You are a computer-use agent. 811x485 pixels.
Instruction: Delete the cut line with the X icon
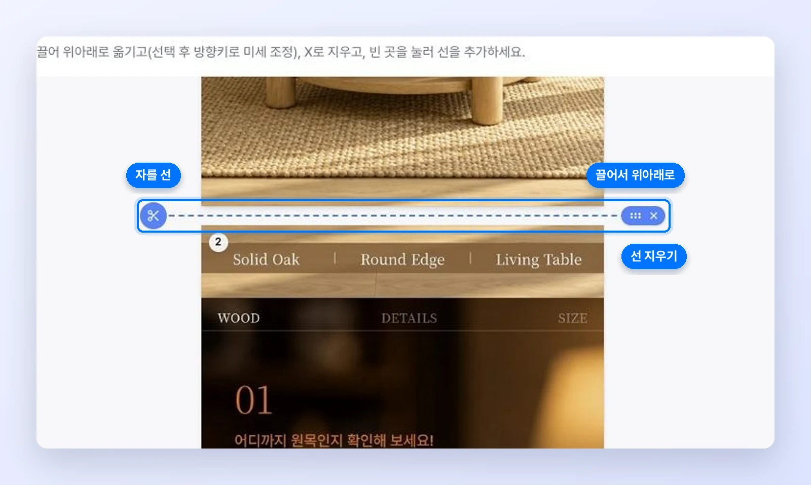pos(654,216)
